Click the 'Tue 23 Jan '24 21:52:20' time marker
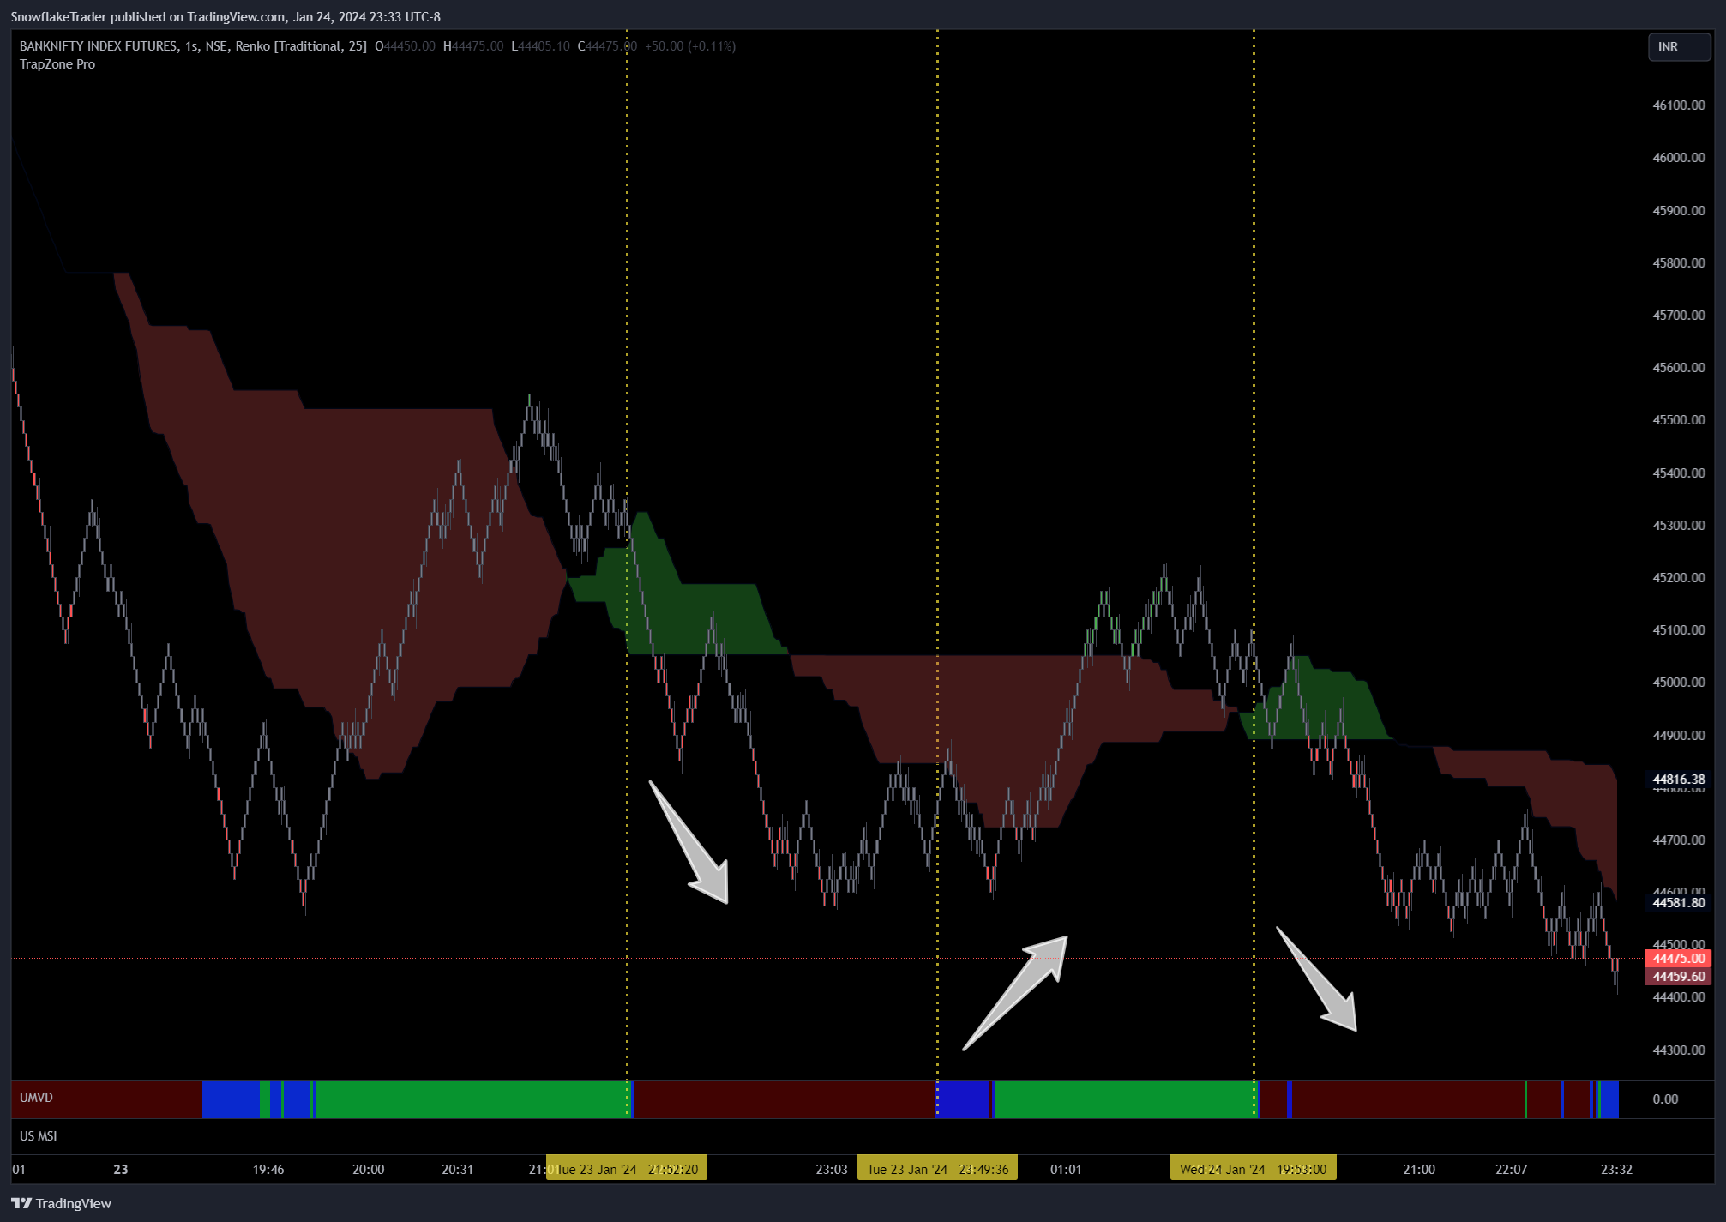Viewport: 1726px width, 1222px height. [x=627, y=1170]
